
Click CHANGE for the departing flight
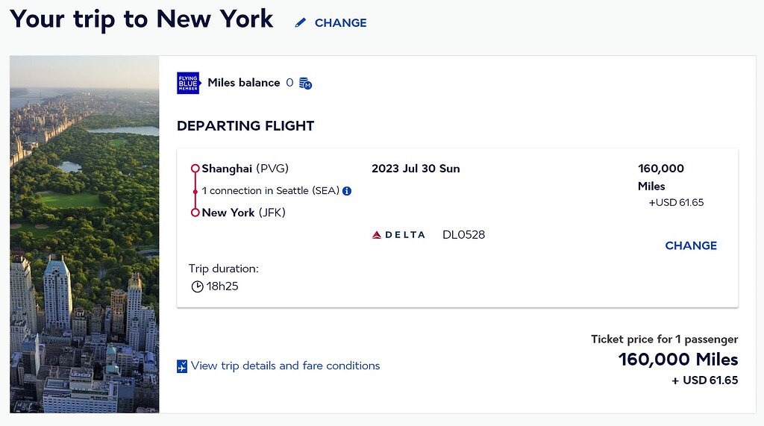(x=690, y=245)
